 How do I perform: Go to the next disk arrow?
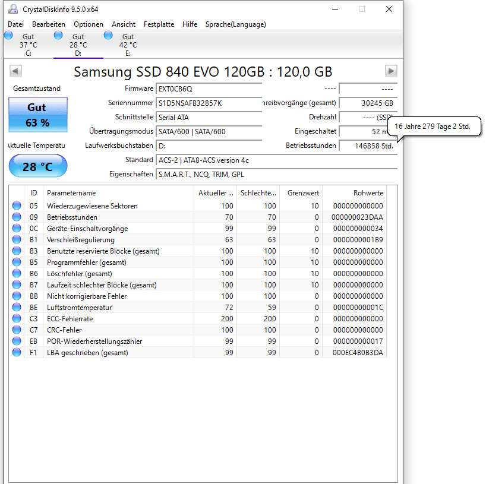click(x=391, y=71)
